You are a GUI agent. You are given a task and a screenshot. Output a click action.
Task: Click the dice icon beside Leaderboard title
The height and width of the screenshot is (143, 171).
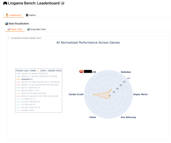(63, 3)
